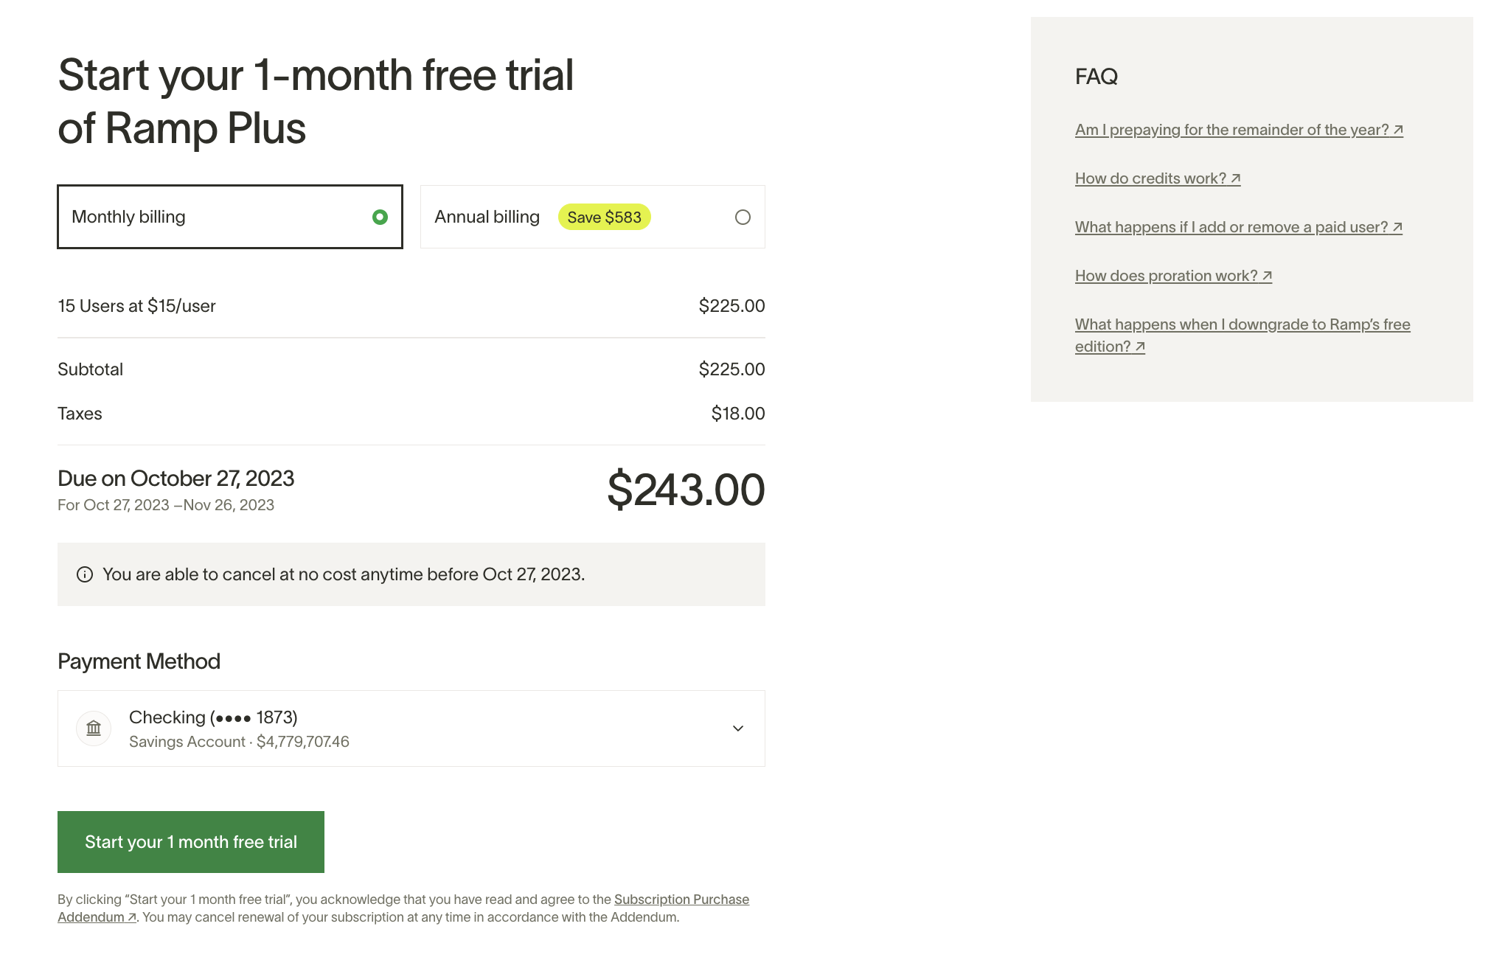Click external arrow next to credits question
Screen dimensions: 1491x960
pyautogui.click(x=1236, y=178)
